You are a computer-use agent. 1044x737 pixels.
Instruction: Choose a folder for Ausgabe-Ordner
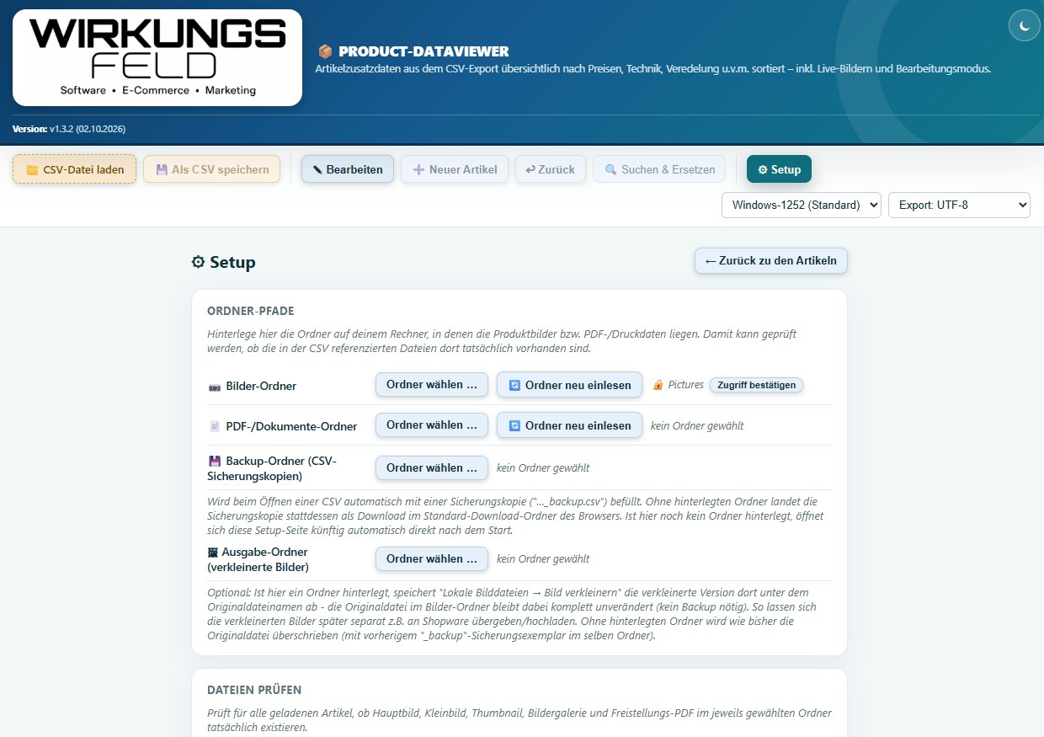[432, 558]
